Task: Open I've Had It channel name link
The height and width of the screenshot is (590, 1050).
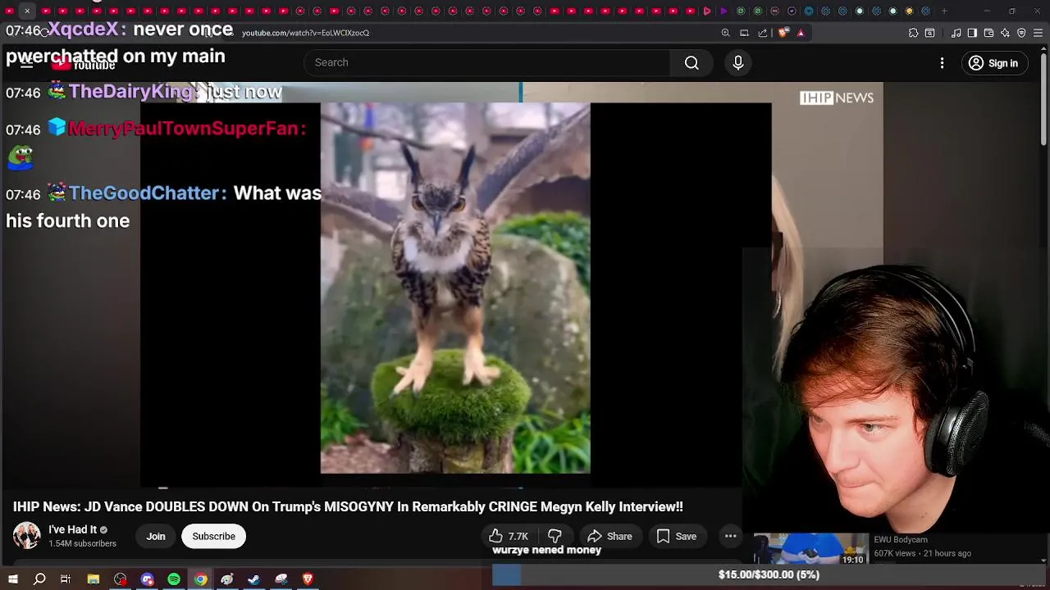Action: [x=72, y=529]
